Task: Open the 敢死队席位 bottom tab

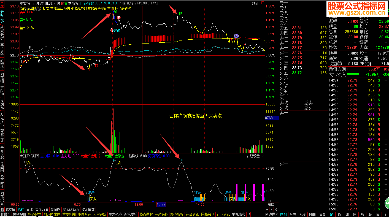Action: (x=52, y=214)
